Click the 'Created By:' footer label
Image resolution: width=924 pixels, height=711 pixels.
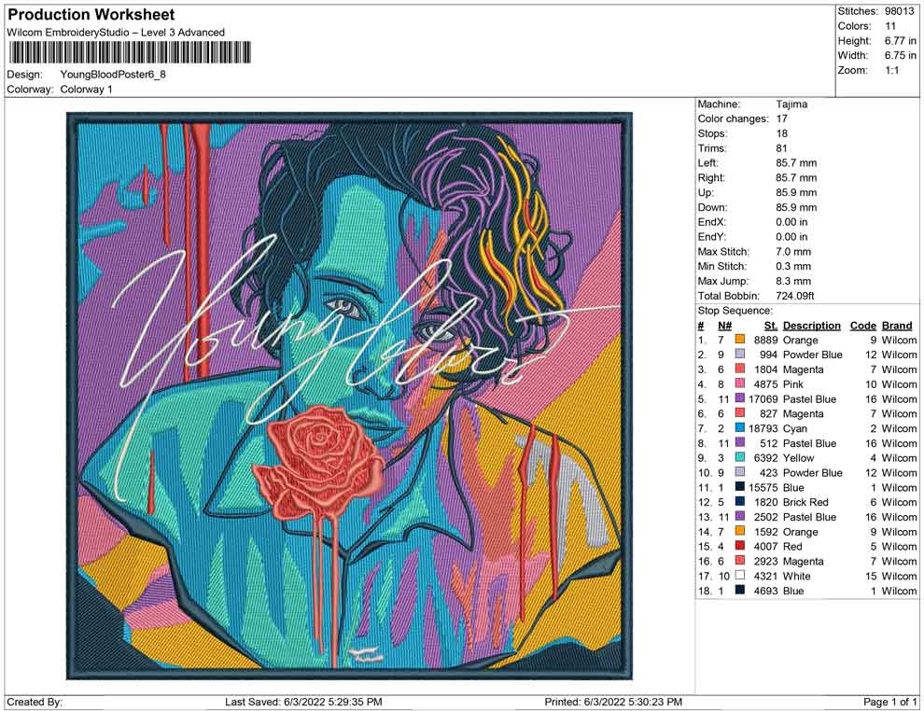coord(35,702)
